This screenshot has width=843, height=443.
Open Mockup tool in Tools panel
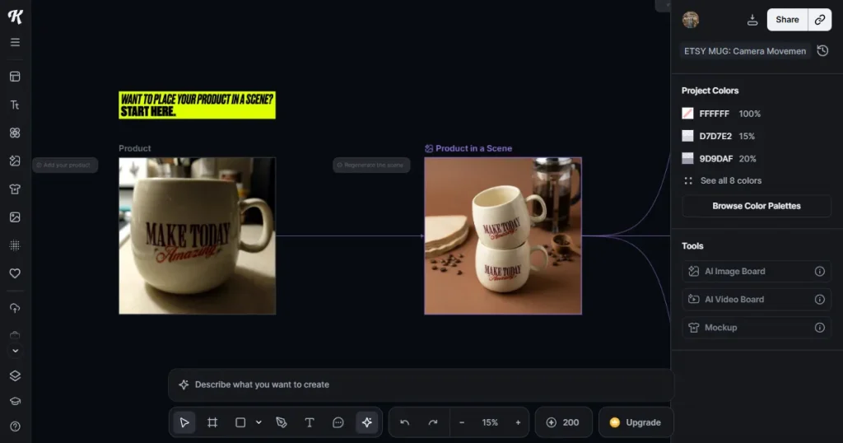click(757, 328)
